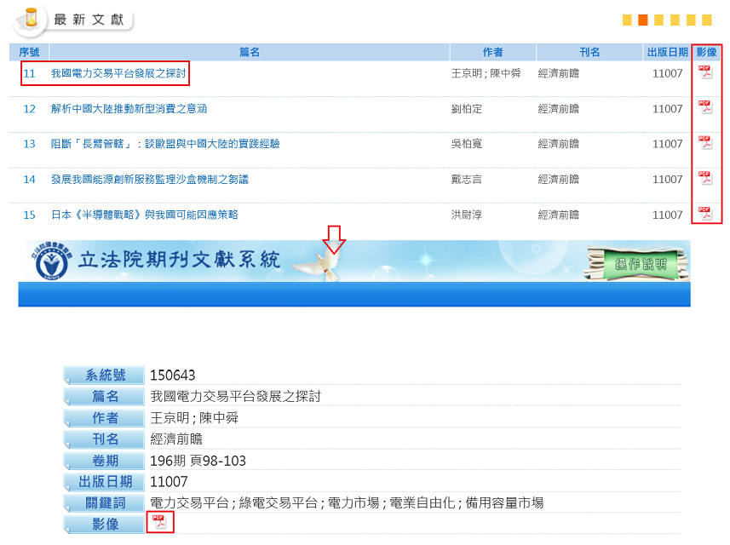Click the 最新文獻 hourglass icon
Viewport: 730px width, 545px height.
[x=32, y=18]
